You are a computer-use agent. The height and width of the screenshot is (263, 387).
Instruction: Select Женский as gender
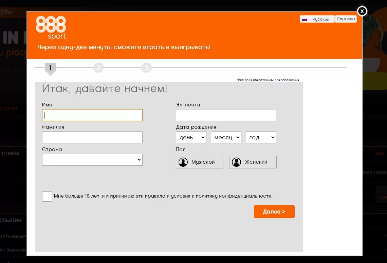tap(253, 162)
